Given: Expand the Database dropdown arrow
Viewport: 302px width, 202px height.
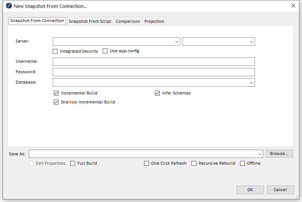Looking at the screenshot, I should coord(252,83).
